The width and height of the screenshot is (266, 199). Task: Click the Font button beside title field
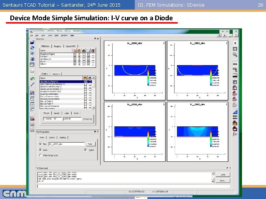coord(91,144)
